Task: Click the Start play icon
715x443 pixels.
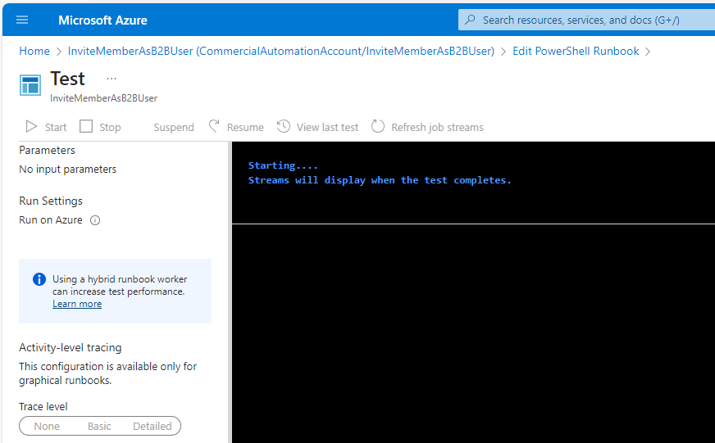Action: (31, 126)
